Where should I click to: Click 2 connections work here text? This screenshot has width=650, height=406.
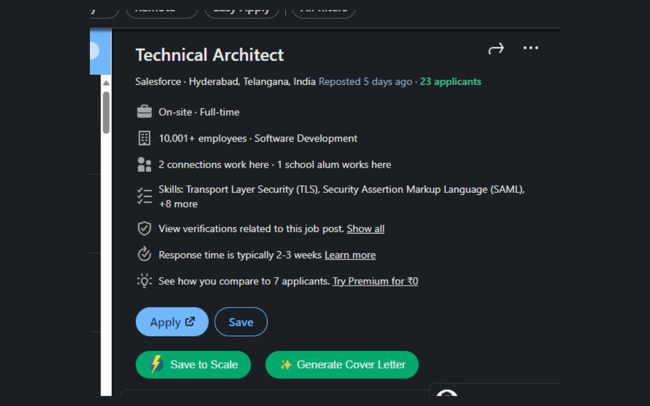214,165
